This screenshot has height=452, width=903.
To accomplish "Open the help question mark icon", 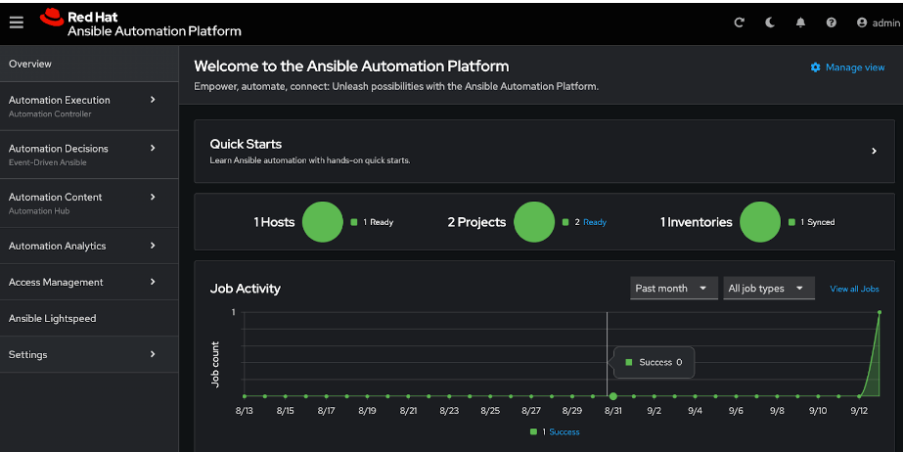I will pos(831,23).
